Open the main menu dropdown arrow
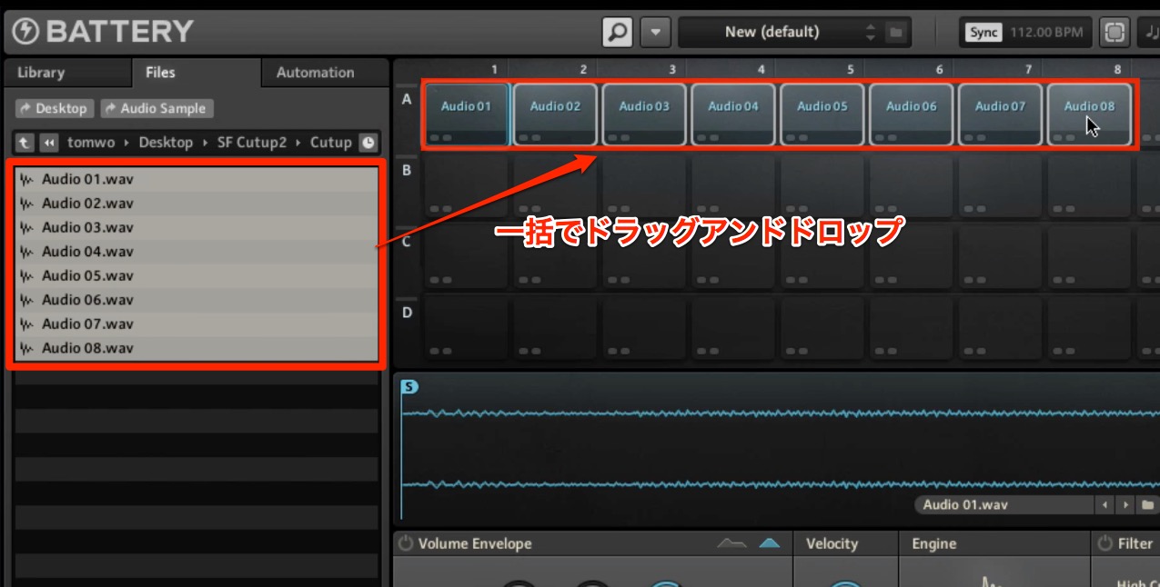1160x587 pixels. tap(655, 32)
